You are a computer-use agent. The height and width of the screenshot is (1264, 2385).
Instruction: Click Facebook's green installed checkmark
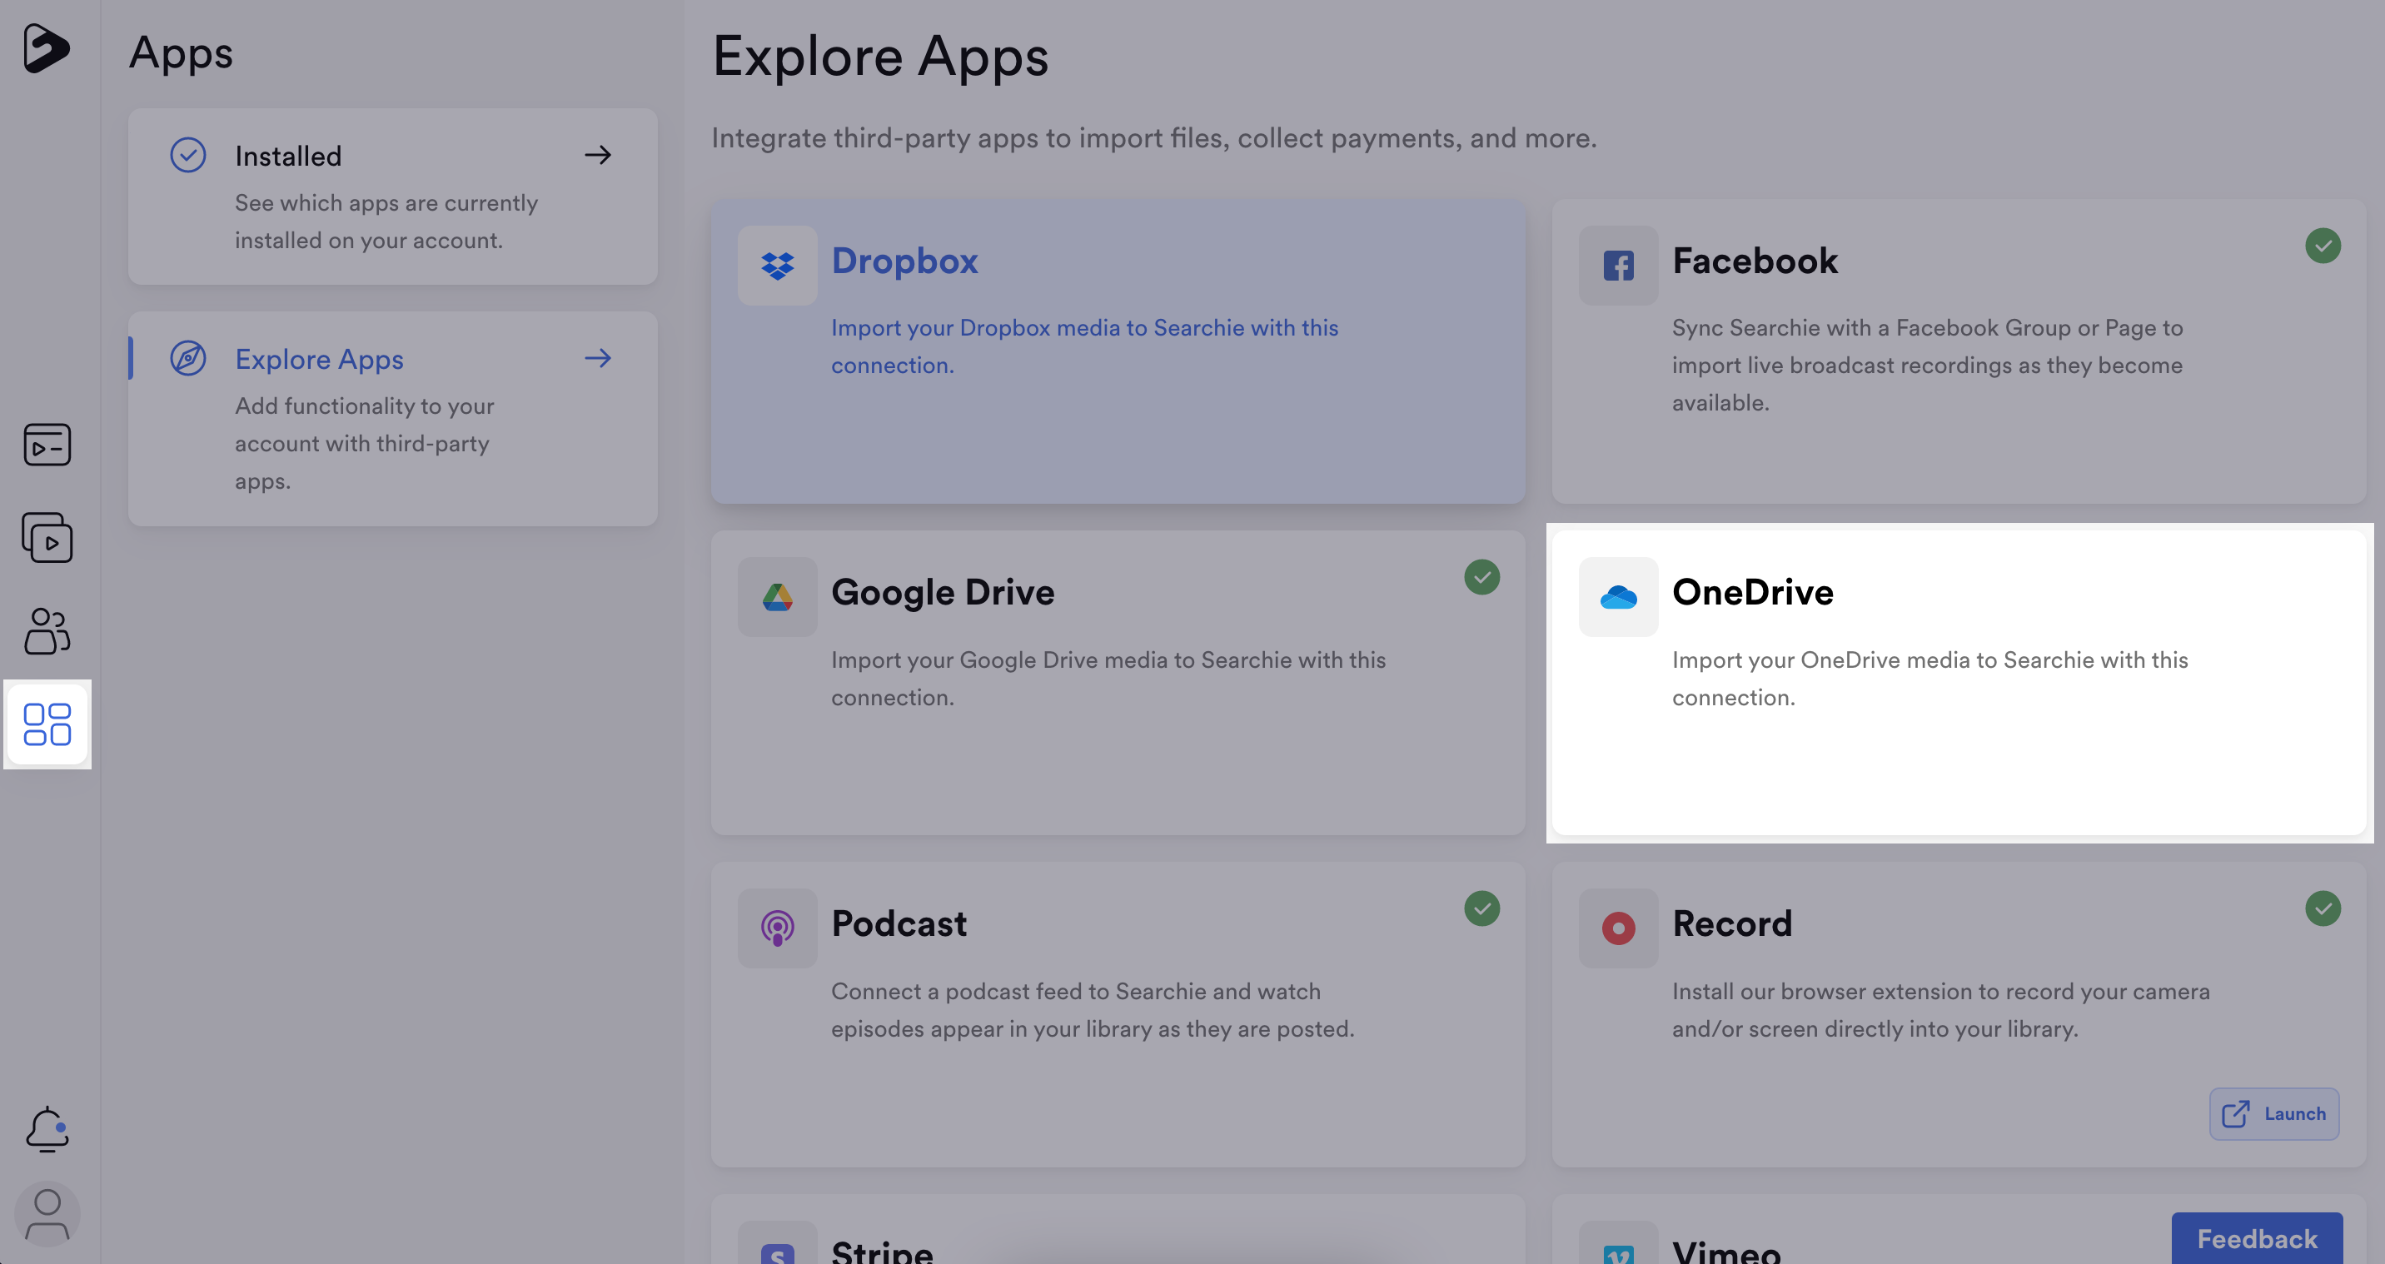click(x=2323, y=246)
